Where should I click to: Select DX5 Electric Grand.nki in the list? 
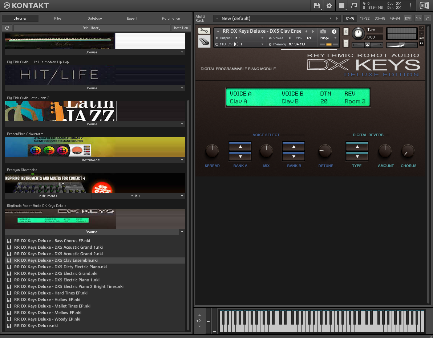95,273
